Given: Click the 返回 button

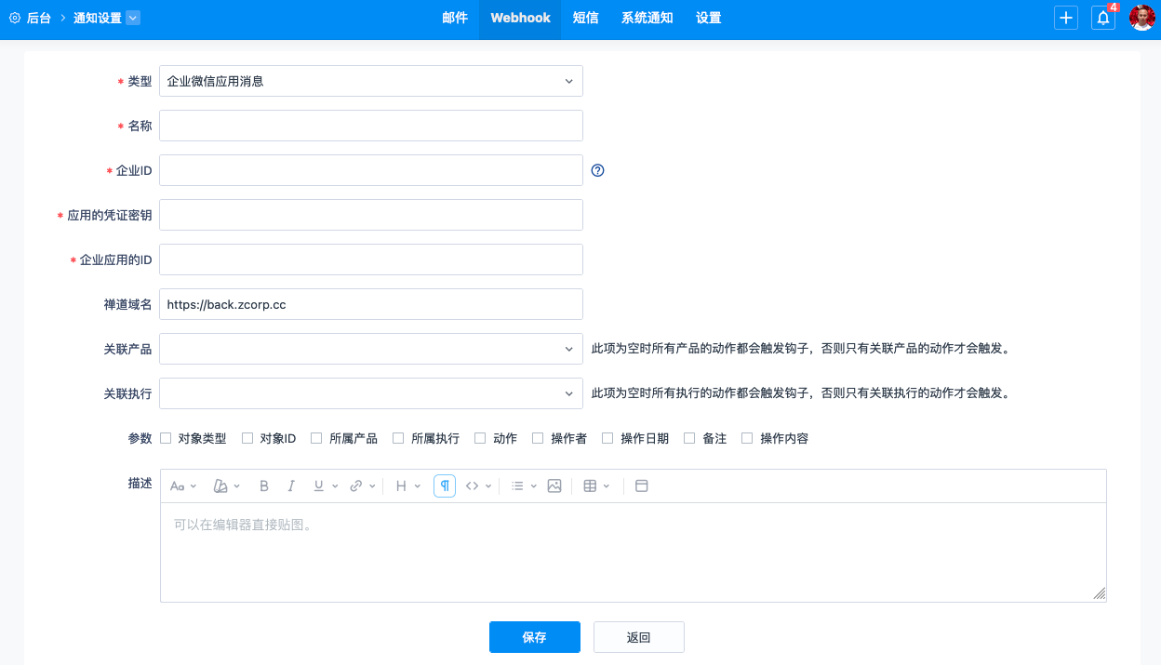Looking at the screenshot, I should click(x=639, y=637).
